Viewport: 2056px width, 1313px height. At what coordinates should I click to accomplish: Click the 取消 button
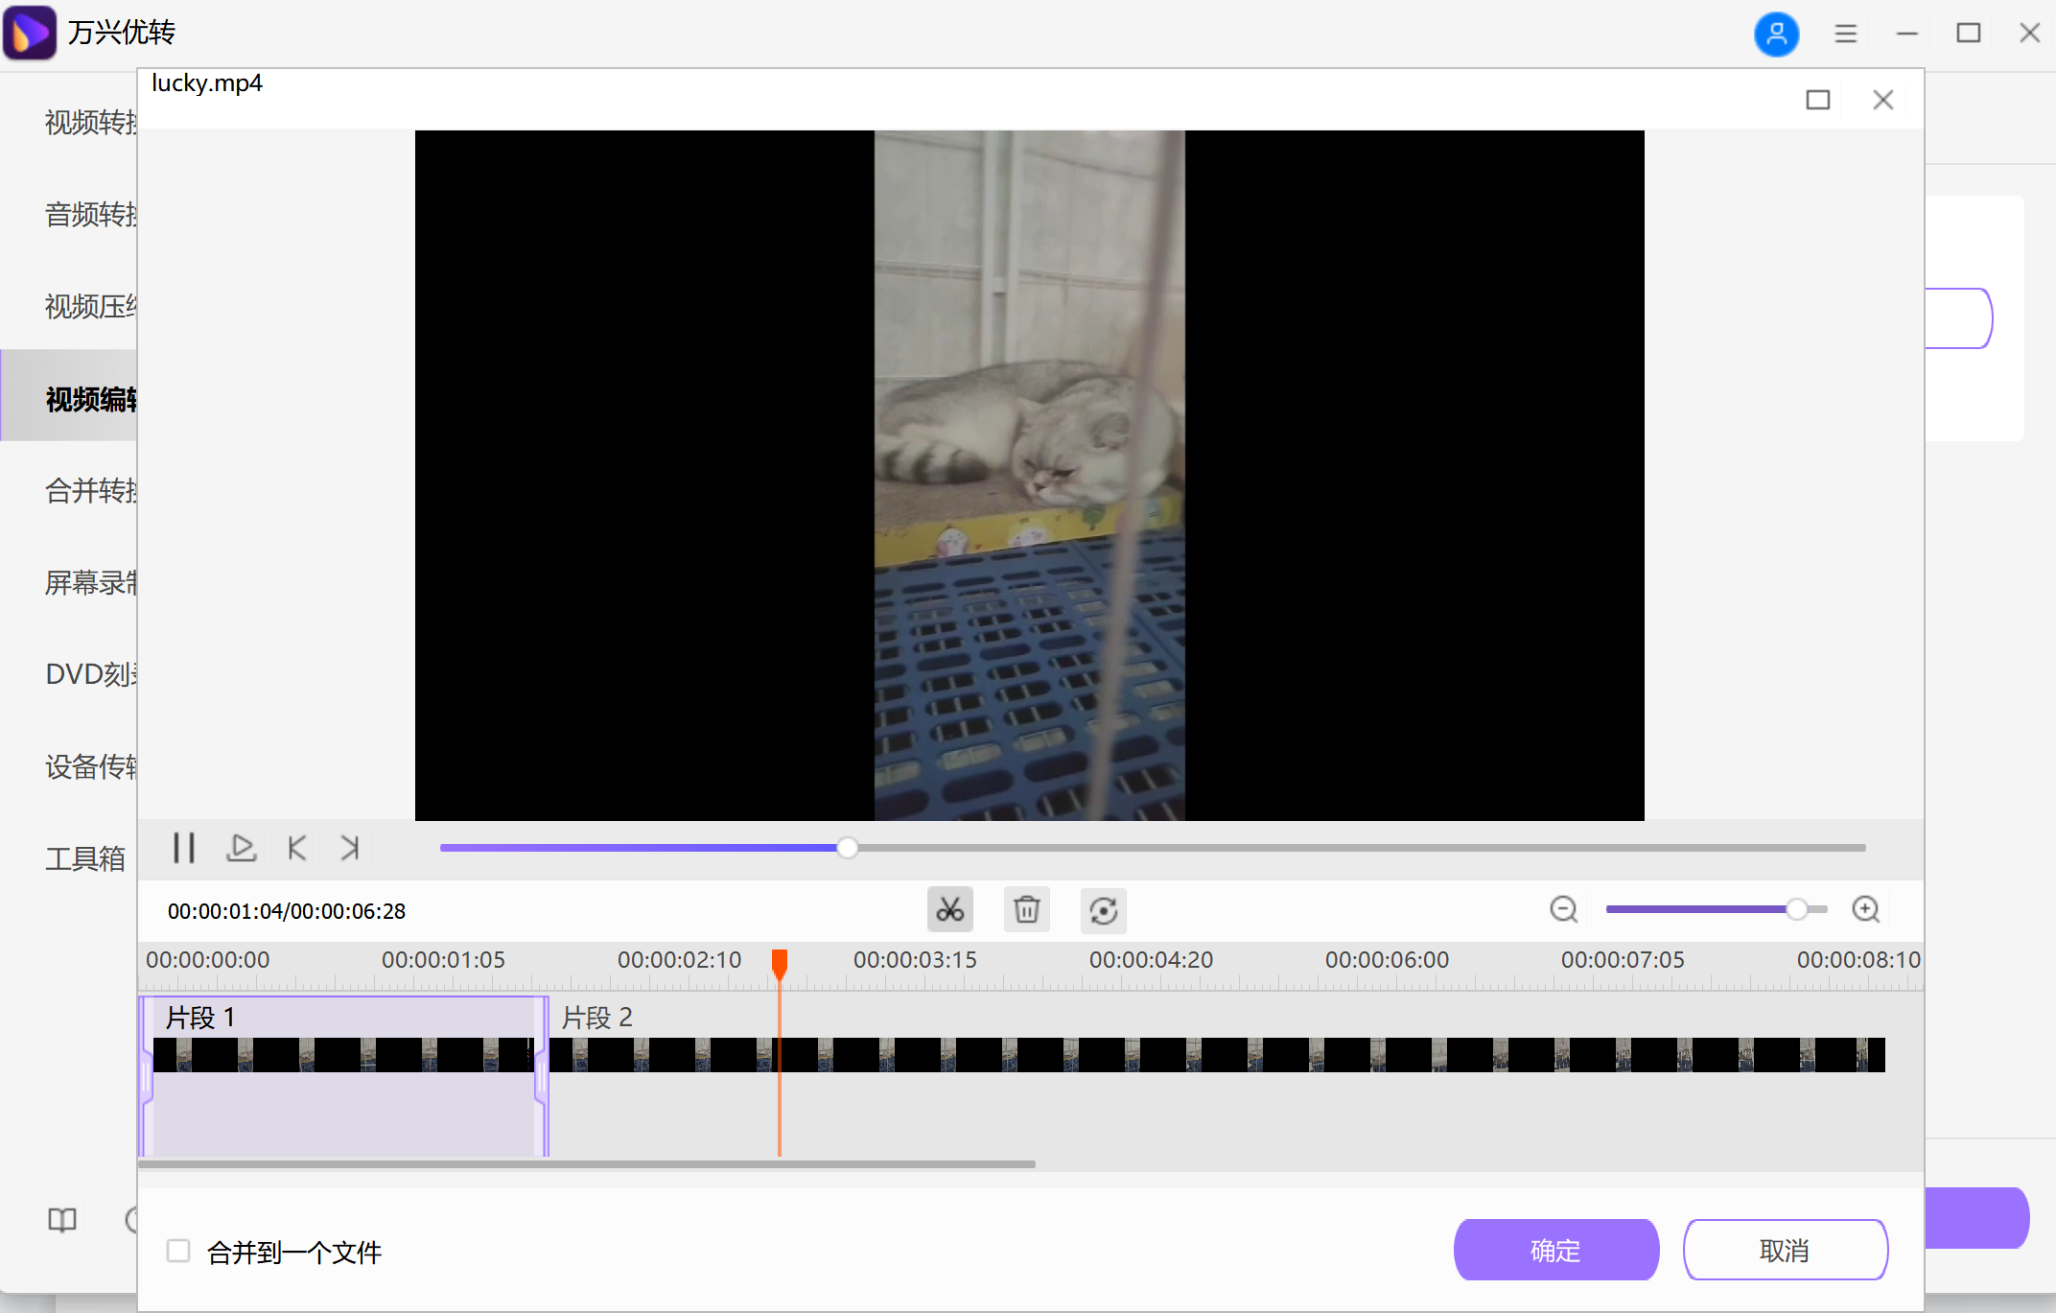(1785, 1250)
